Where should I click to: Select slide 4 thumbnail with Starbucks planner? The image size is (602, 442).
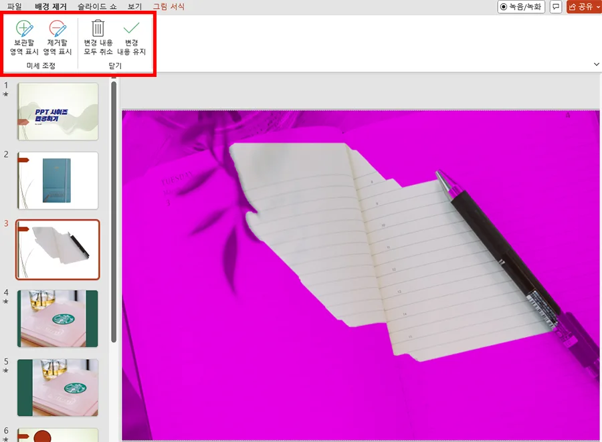(x=58, y=318)
